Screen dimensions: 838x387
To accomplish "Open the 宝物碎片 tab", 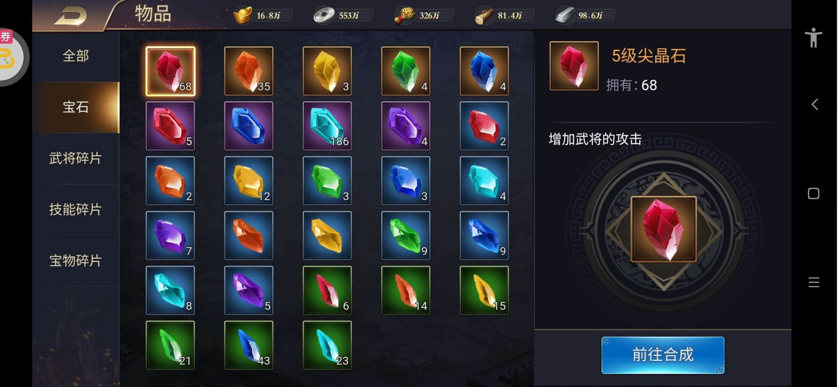I will 76,261.
